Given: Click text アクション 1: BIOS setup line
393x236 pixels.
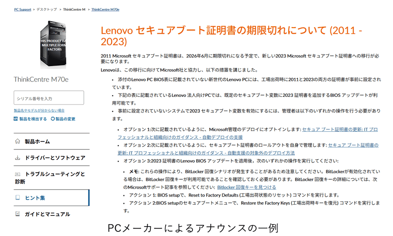Looking at the screenshot, I should click(235, 195).
